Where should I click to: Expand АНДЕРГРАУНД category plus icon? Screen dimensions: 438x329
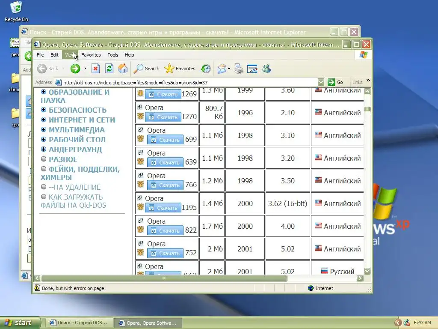pos(44,149)
